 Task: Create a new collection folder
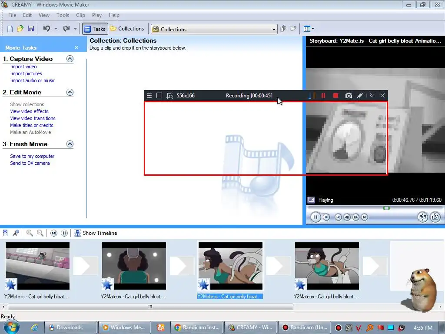pyautogui.click(x=293, y=29)
